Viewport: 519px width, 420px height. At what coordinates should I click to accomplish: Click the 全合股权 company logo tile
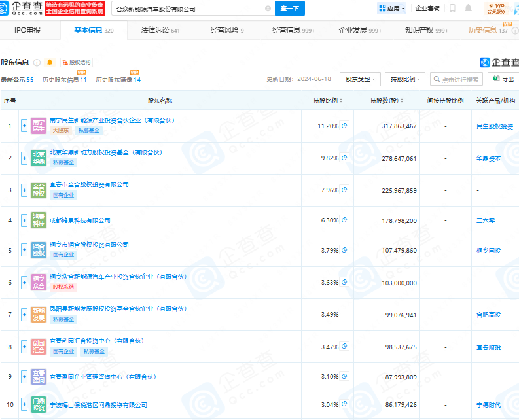[39, 190]
